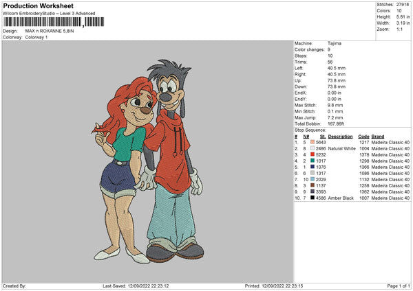Select the design name MAX n ROXANNE 5,8IN

tap(48, 31)
